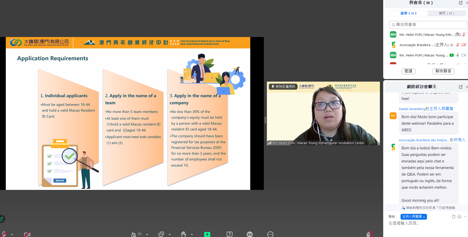Viewport: 468px width, 237px height.
Task: Click 2. Apply in the name of a team
Action: tap(131, 99)
